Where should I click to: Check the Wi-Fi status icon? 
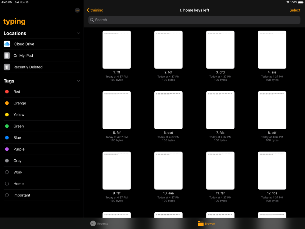[288, 2]
